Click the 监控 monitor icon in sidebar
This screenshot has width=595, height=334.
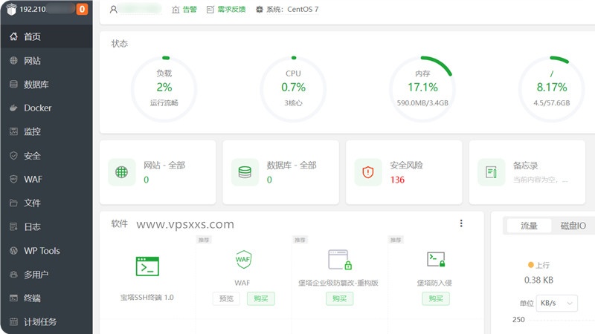[13, 131]
